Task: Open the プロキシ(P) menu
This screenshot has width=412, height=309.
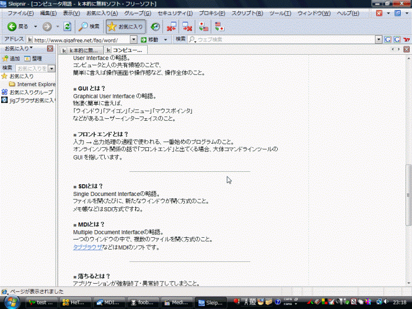Action: [x=212, y=13]
